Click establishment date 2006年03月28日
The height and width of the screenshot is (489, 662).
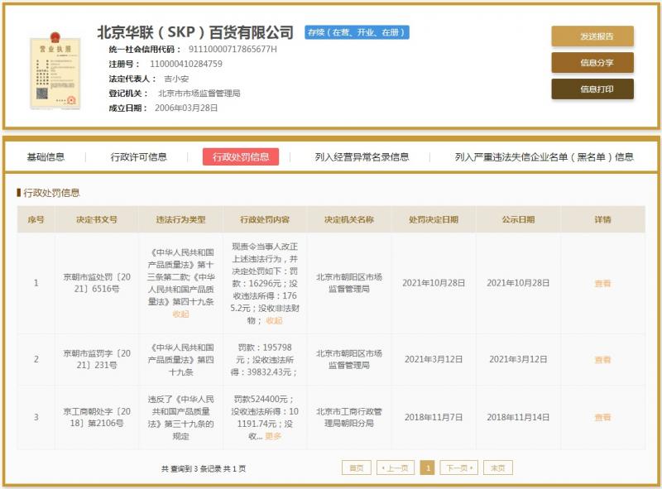click(x=186, y=108)
